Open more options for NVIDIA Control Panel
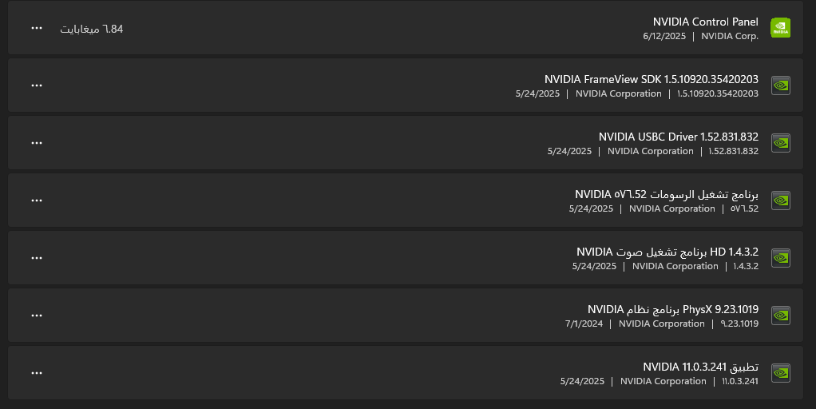 [37, 28]
